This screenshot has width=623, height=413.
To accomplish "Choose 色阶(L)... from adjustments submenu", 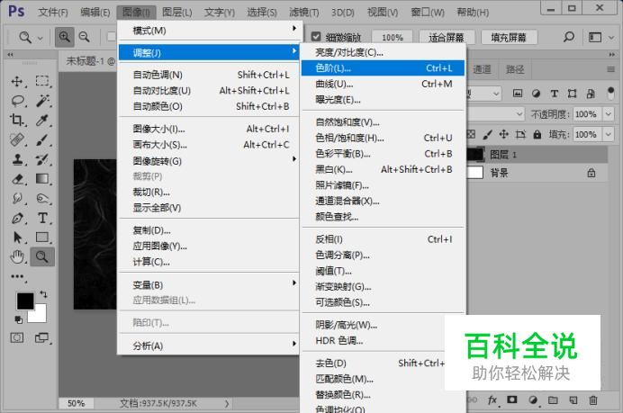I will coord(383,67).
